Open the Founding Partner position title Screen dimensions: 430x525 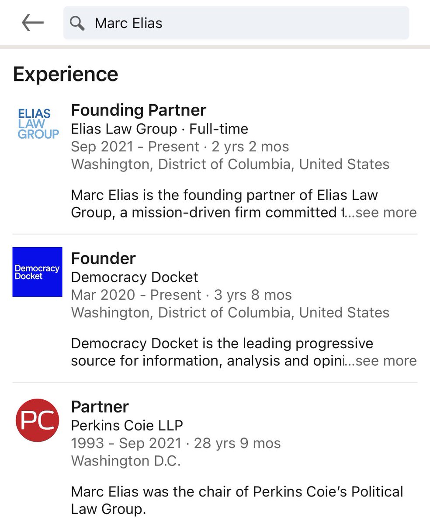pos(139,110)
